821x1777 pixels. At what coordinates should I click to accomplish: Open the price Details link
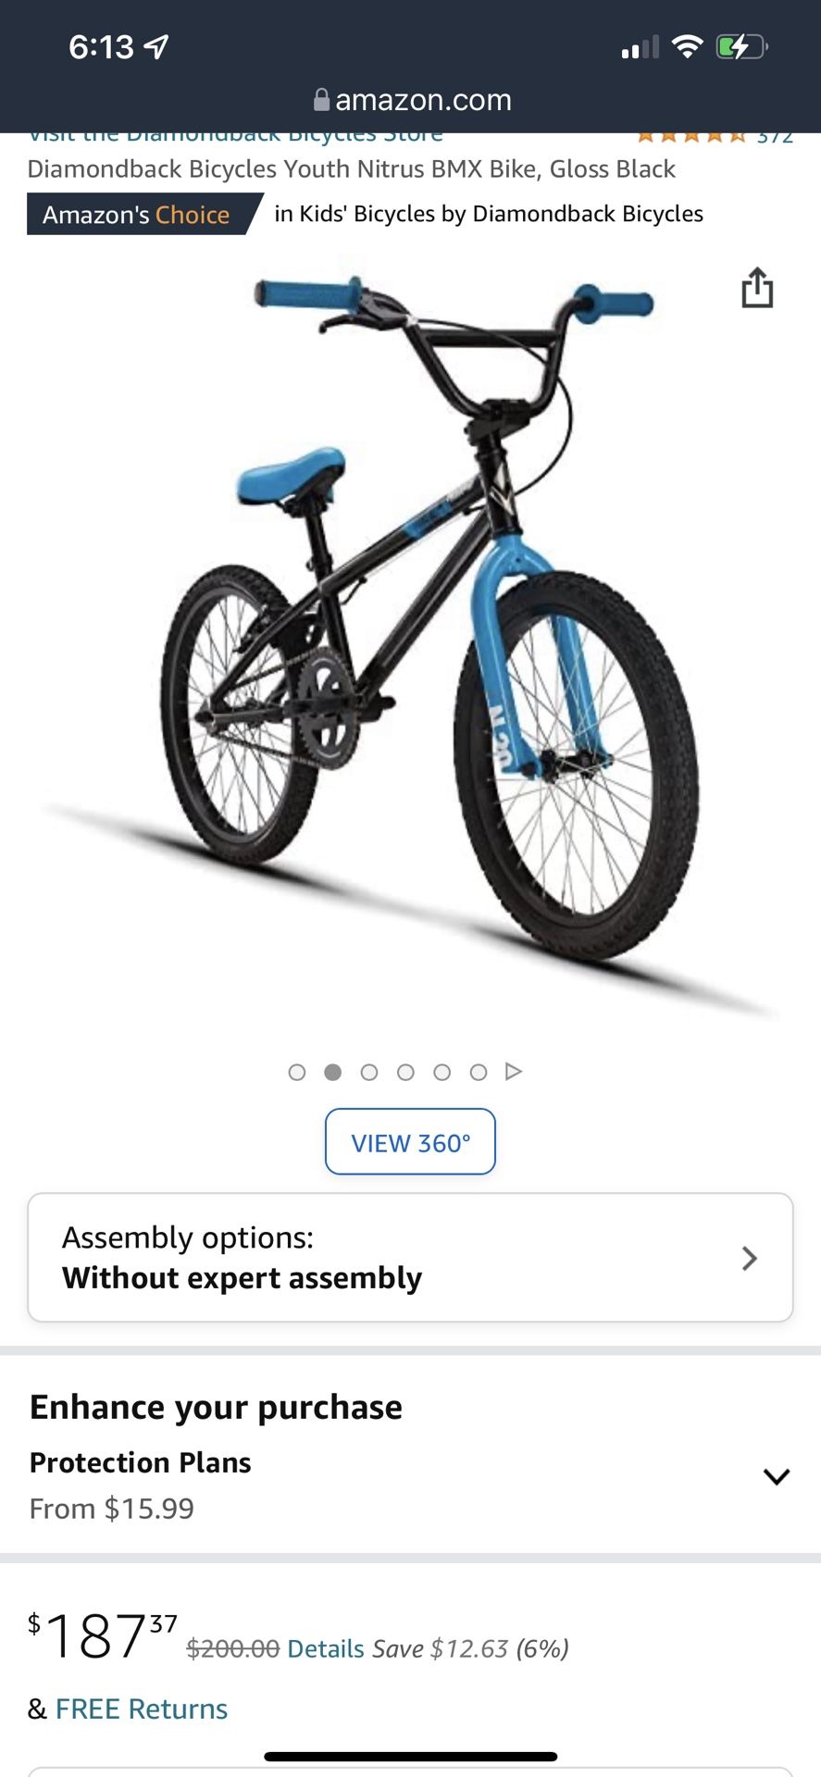[326, 1648]
